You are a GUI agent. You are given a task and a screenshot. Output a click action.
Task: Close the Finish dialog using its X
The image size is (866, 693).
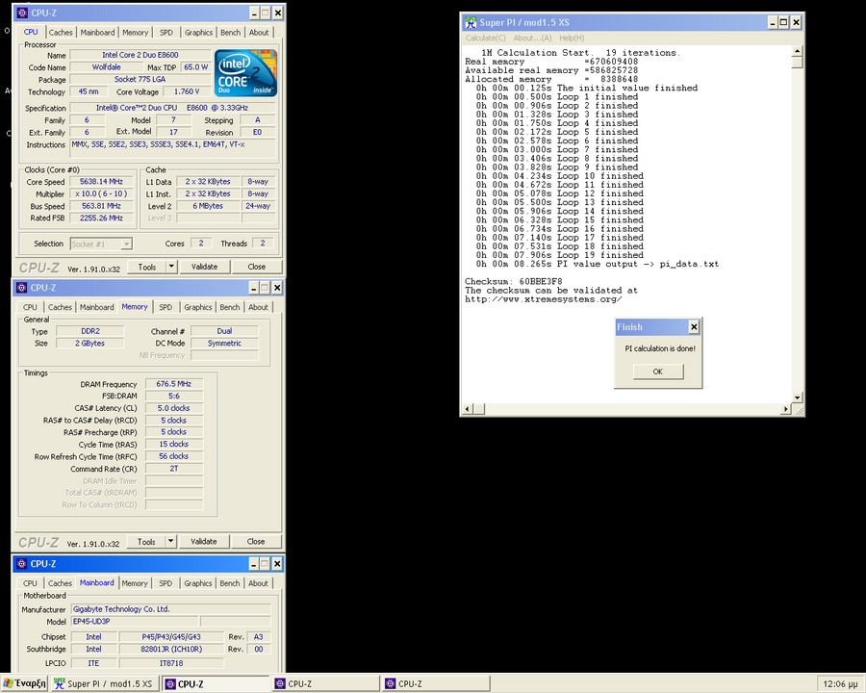click(x=694, y=327)
